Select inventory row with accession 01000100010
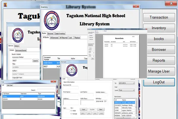178x119 pixels. (52, 63)
